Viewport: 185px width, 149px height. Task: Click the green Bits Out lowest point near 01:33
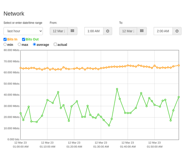(x=109, y=125)
